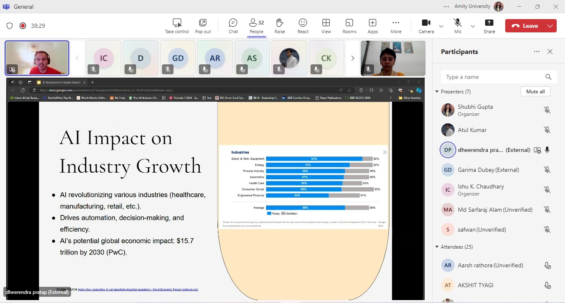The width and height of the screenshot is (565, 303).
Task: Go to next participant video tiles
Action: 352,58
